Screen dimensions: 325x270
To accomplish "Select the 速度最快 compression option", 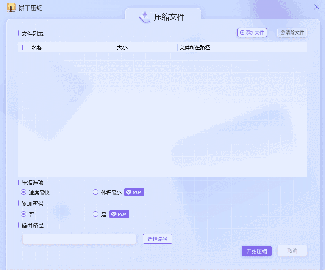I will (x=23, y=192).
